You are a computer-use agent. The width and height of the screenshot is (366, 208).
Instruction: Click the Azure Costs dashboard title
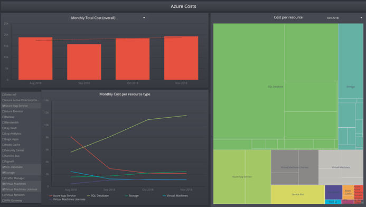coord(183,6)
